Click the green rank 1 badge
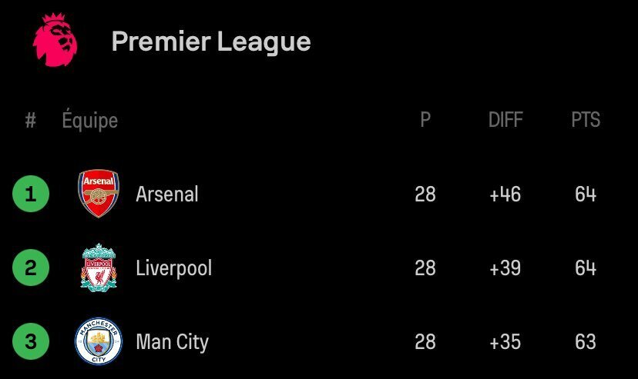The image size is (638, 379). 31,194
